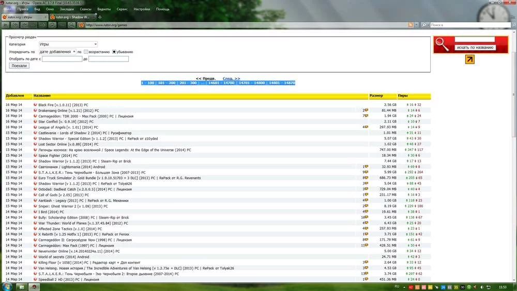Image resolution: width=517 pixels, height=291 pixels.
Task: Click the RSS feed icon in address bar
Action: pos(410,25)
